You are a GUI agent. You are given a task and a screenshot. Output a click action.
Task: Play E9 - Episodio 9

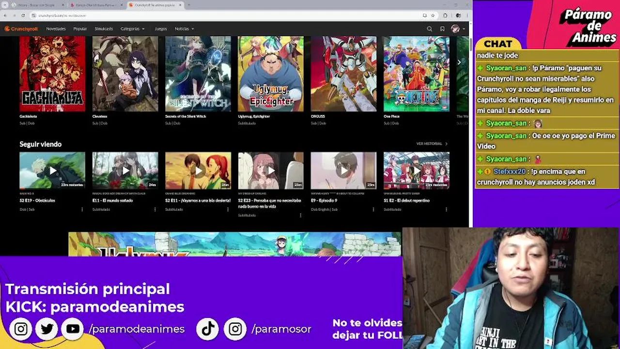(x=343, y=170)
